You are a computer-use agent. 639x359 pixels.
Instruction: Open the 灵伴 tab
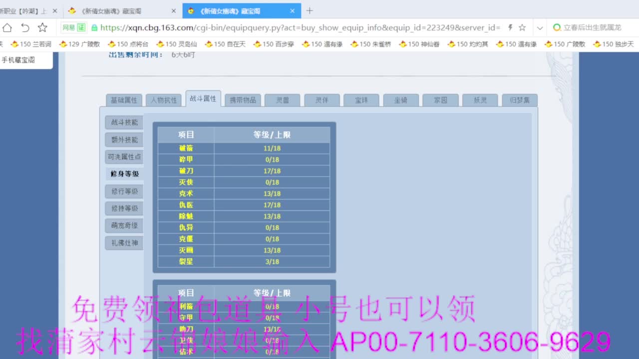click(322, 100)
